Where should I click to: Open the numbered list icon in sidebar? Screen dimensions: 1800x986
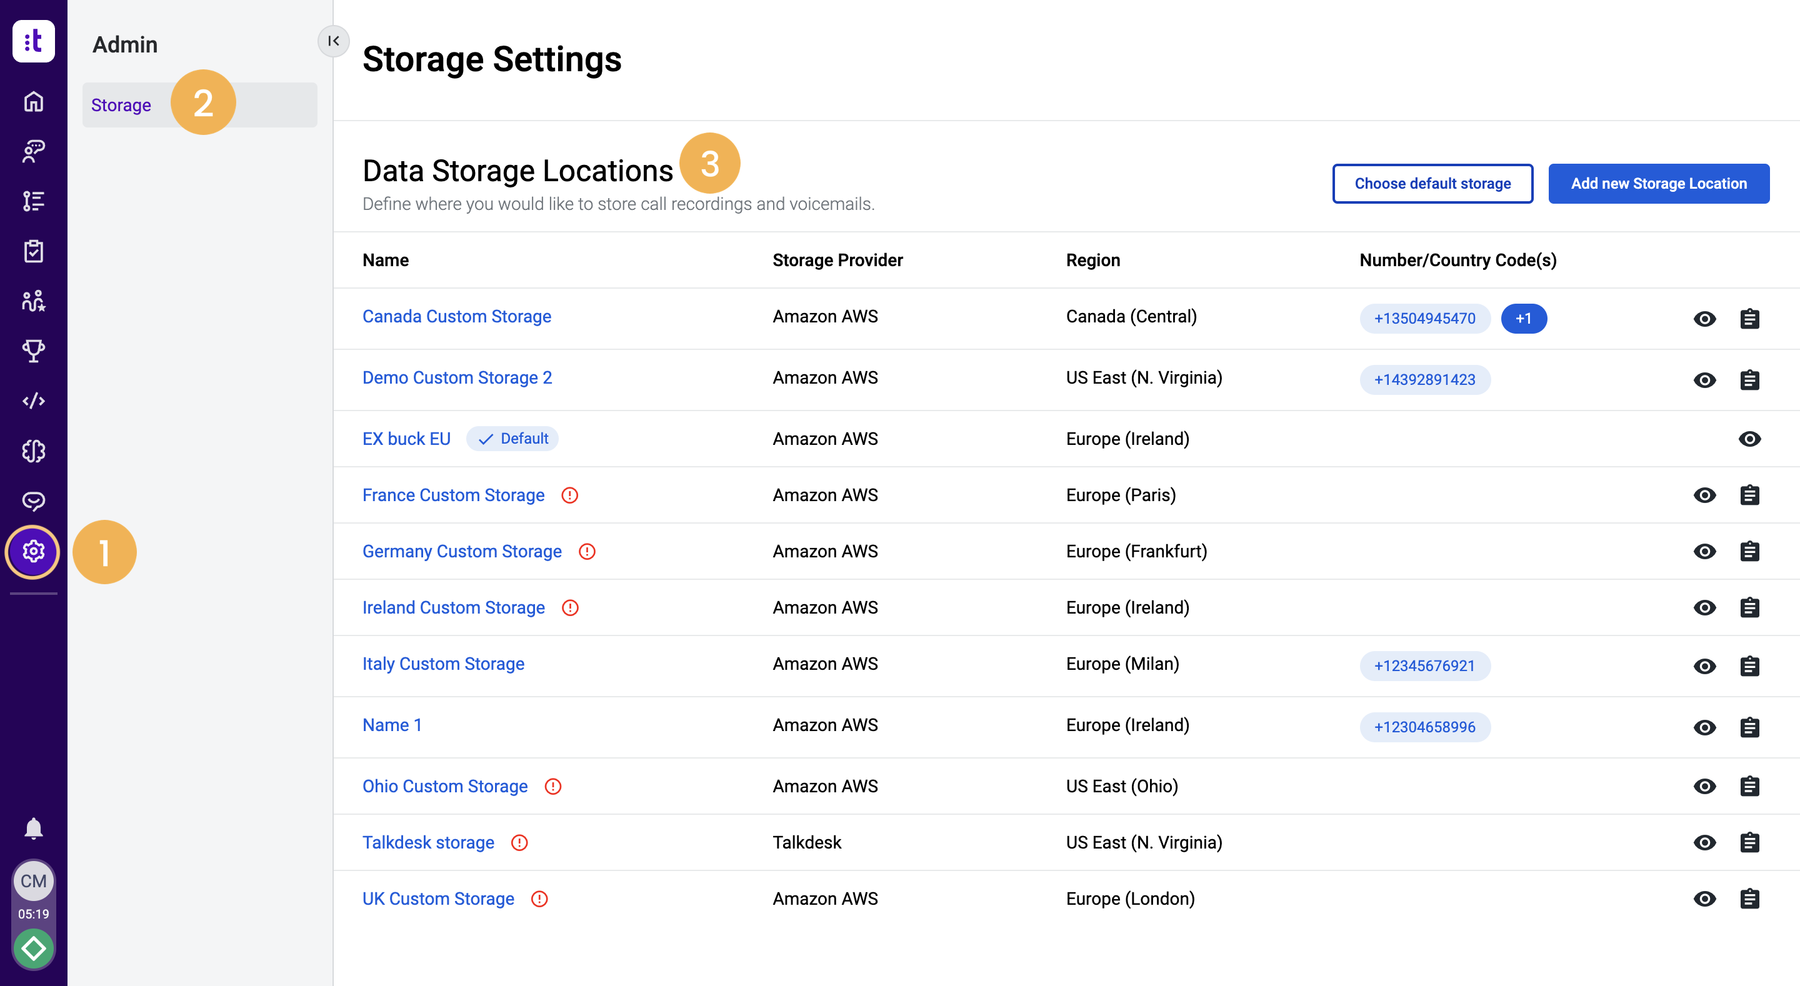pyautogui.click(x=34, y=201)
